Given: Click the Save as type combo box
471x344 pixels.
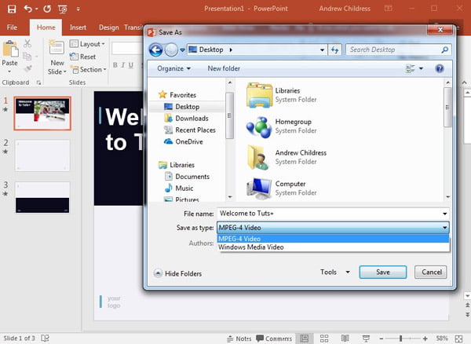Looking at the screenshot, I should [333, 228].
